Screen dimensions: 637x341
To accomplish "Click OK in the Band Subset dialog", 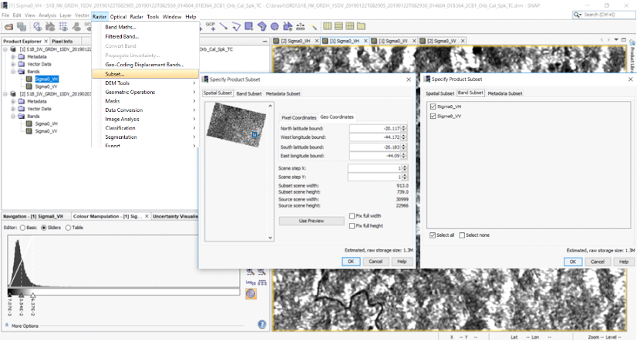I will pos(572,262).
